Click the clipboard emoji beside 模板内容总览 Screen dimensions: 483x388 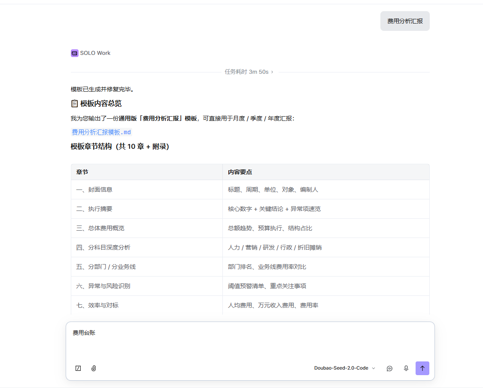(x=75, y=104)
